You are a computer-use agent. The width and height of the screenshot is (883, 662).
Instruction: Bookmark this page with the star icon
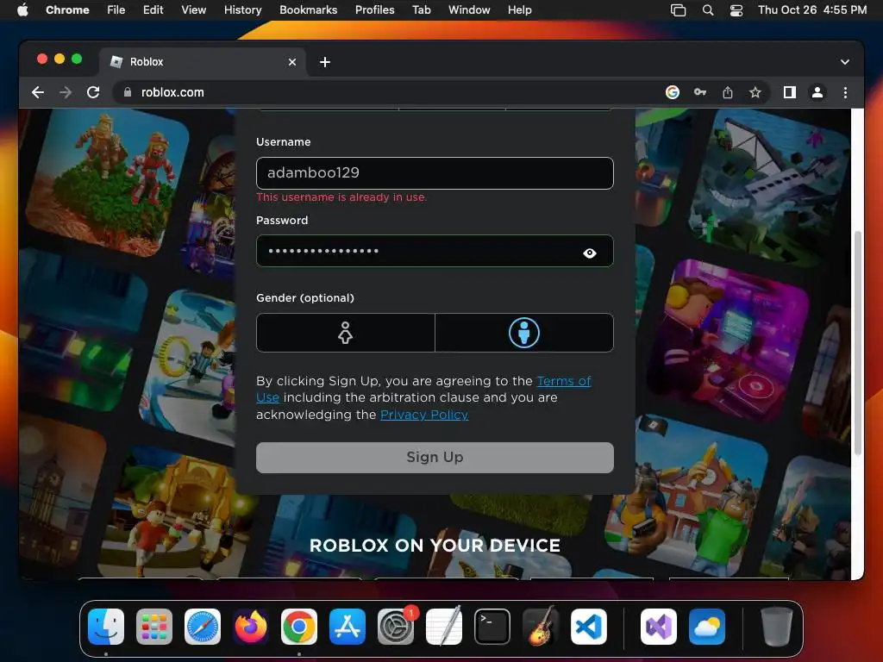coord(755,92)
